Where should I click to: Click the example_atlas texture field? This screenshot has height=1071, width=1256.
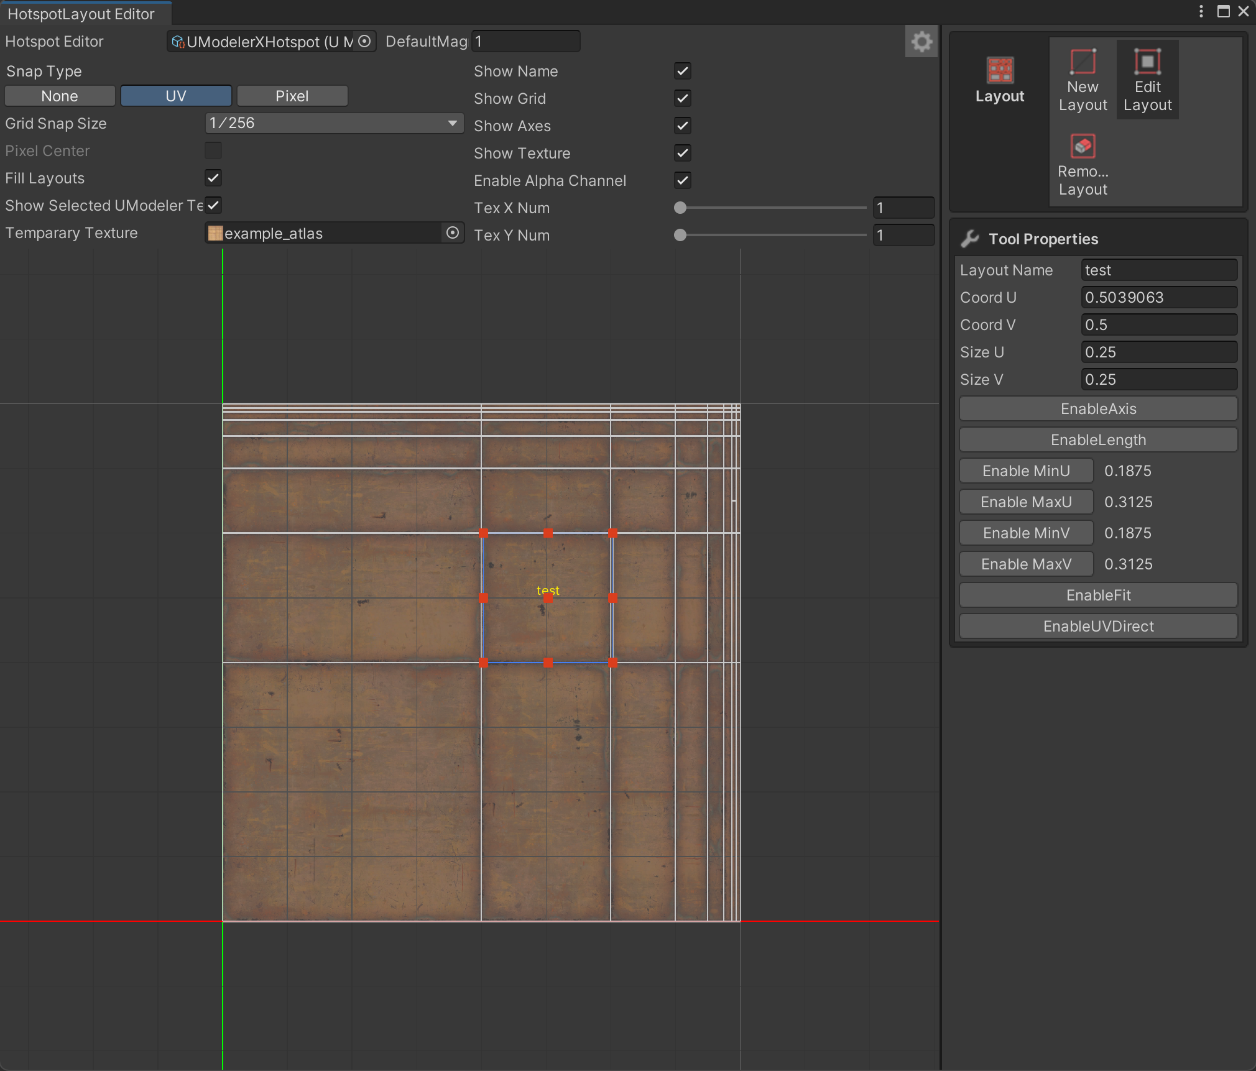click(x=335, y=233)
